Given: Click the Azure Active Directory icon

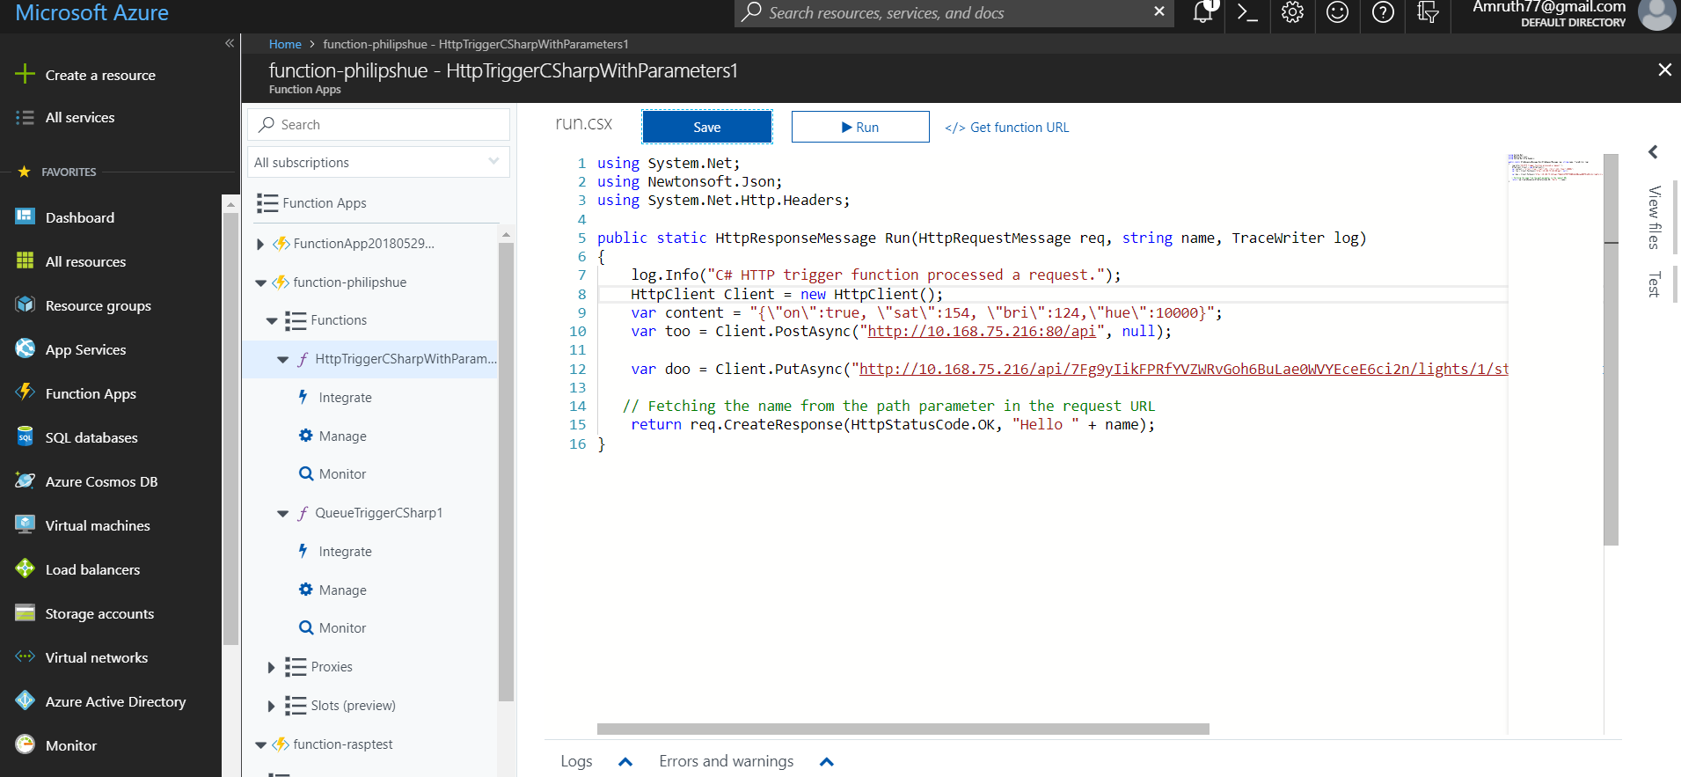Looking at the screenshot, I should click(25, 700).
